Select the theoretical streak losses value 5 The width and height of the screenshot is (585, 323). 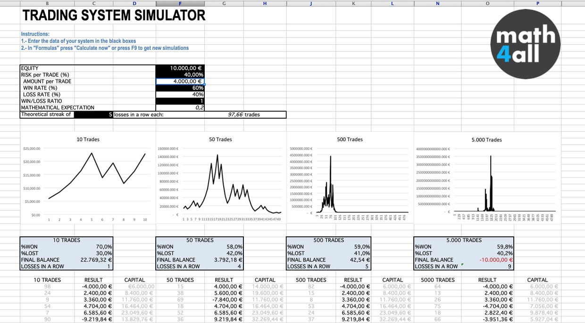click(x=94, y=114)
